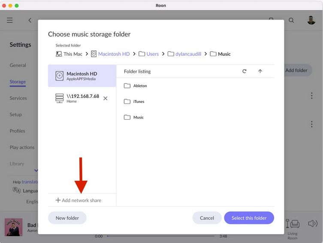Click dylancaudill in the breadcrumb path
The image size is (323, 243).
tap(188, 54)
